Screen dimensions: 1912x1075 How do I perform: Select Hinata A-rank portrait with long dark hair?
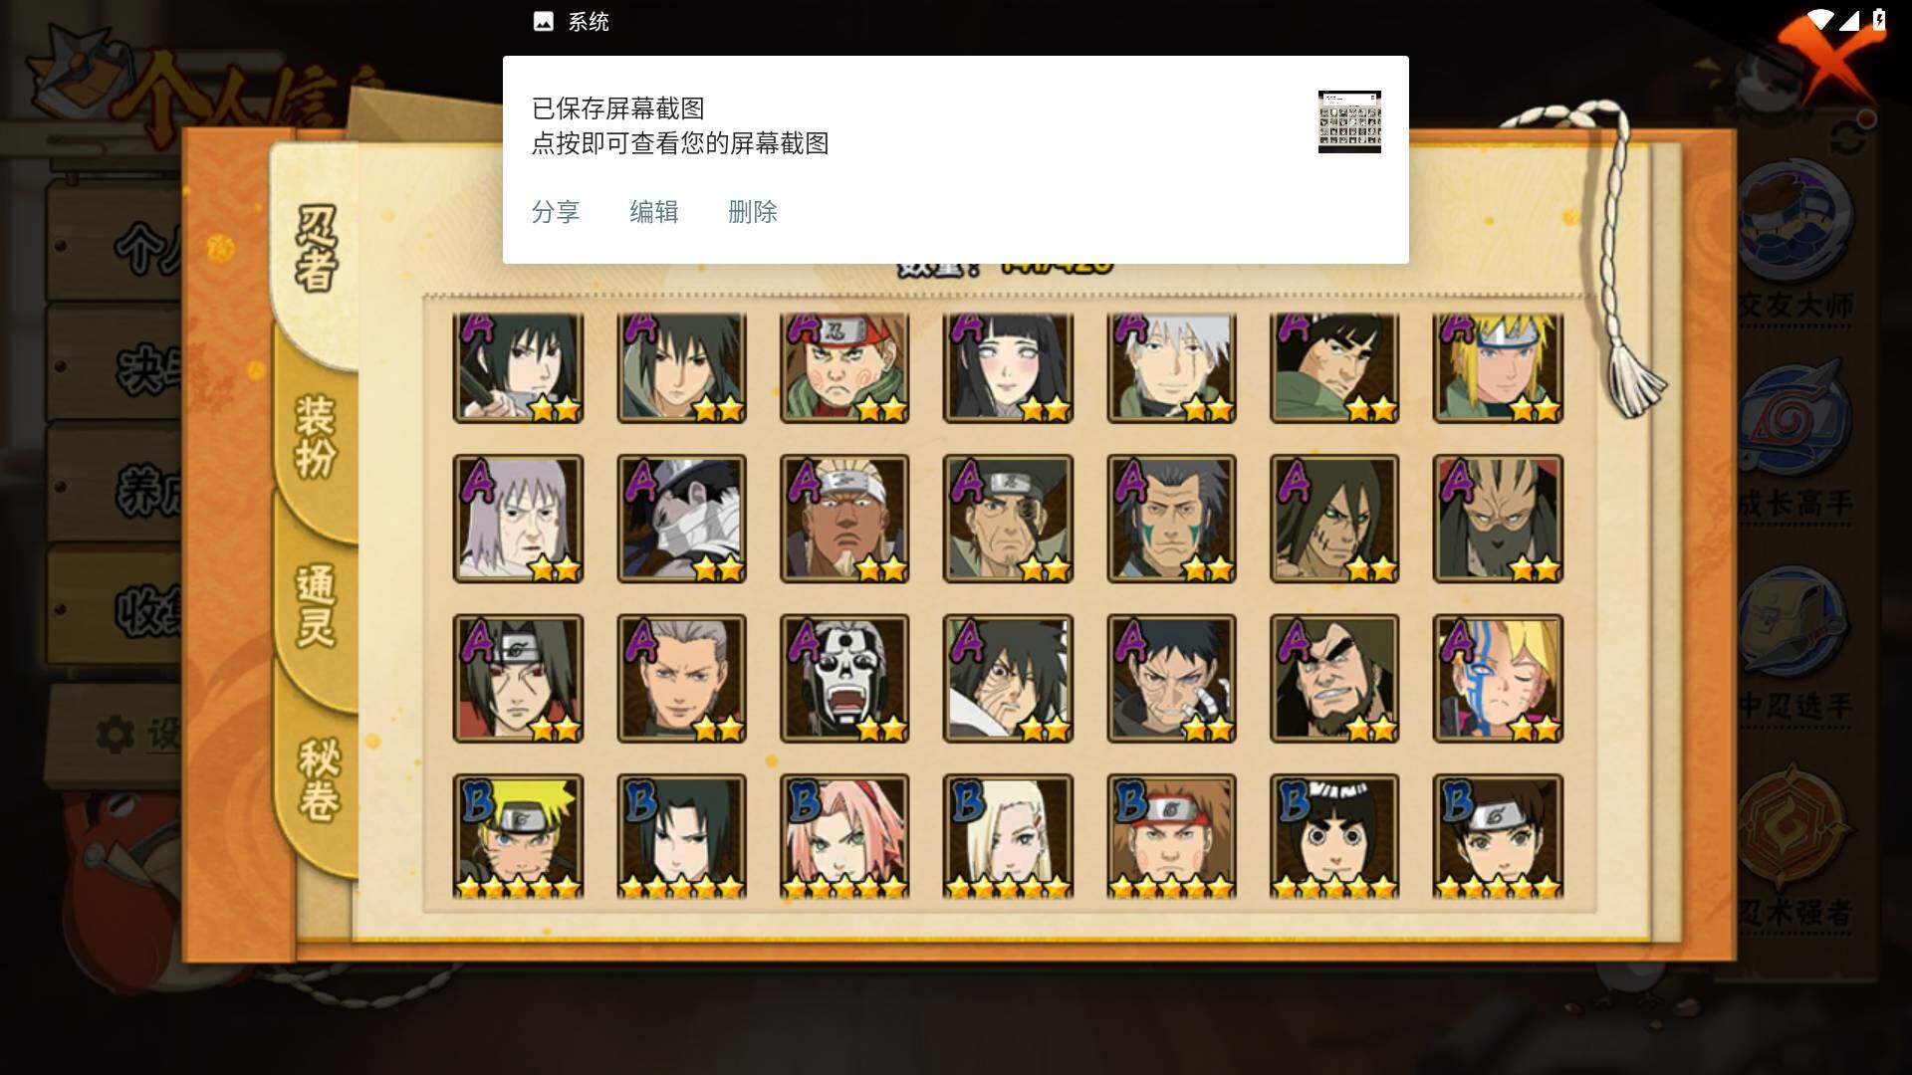(1008, 367)
